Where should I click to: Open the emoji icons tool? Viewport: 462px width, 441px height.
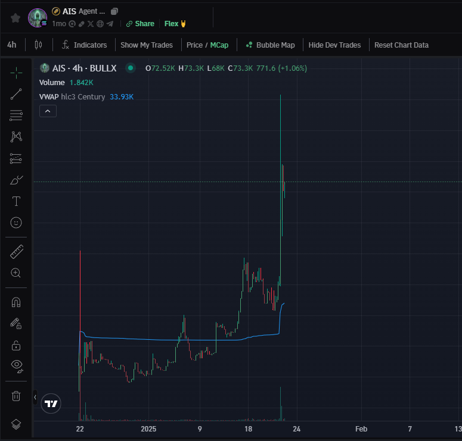coord(16,223)
